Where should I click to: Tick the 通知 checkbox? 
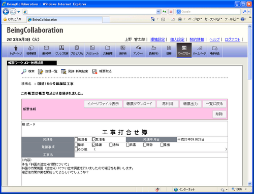point(111,145)
